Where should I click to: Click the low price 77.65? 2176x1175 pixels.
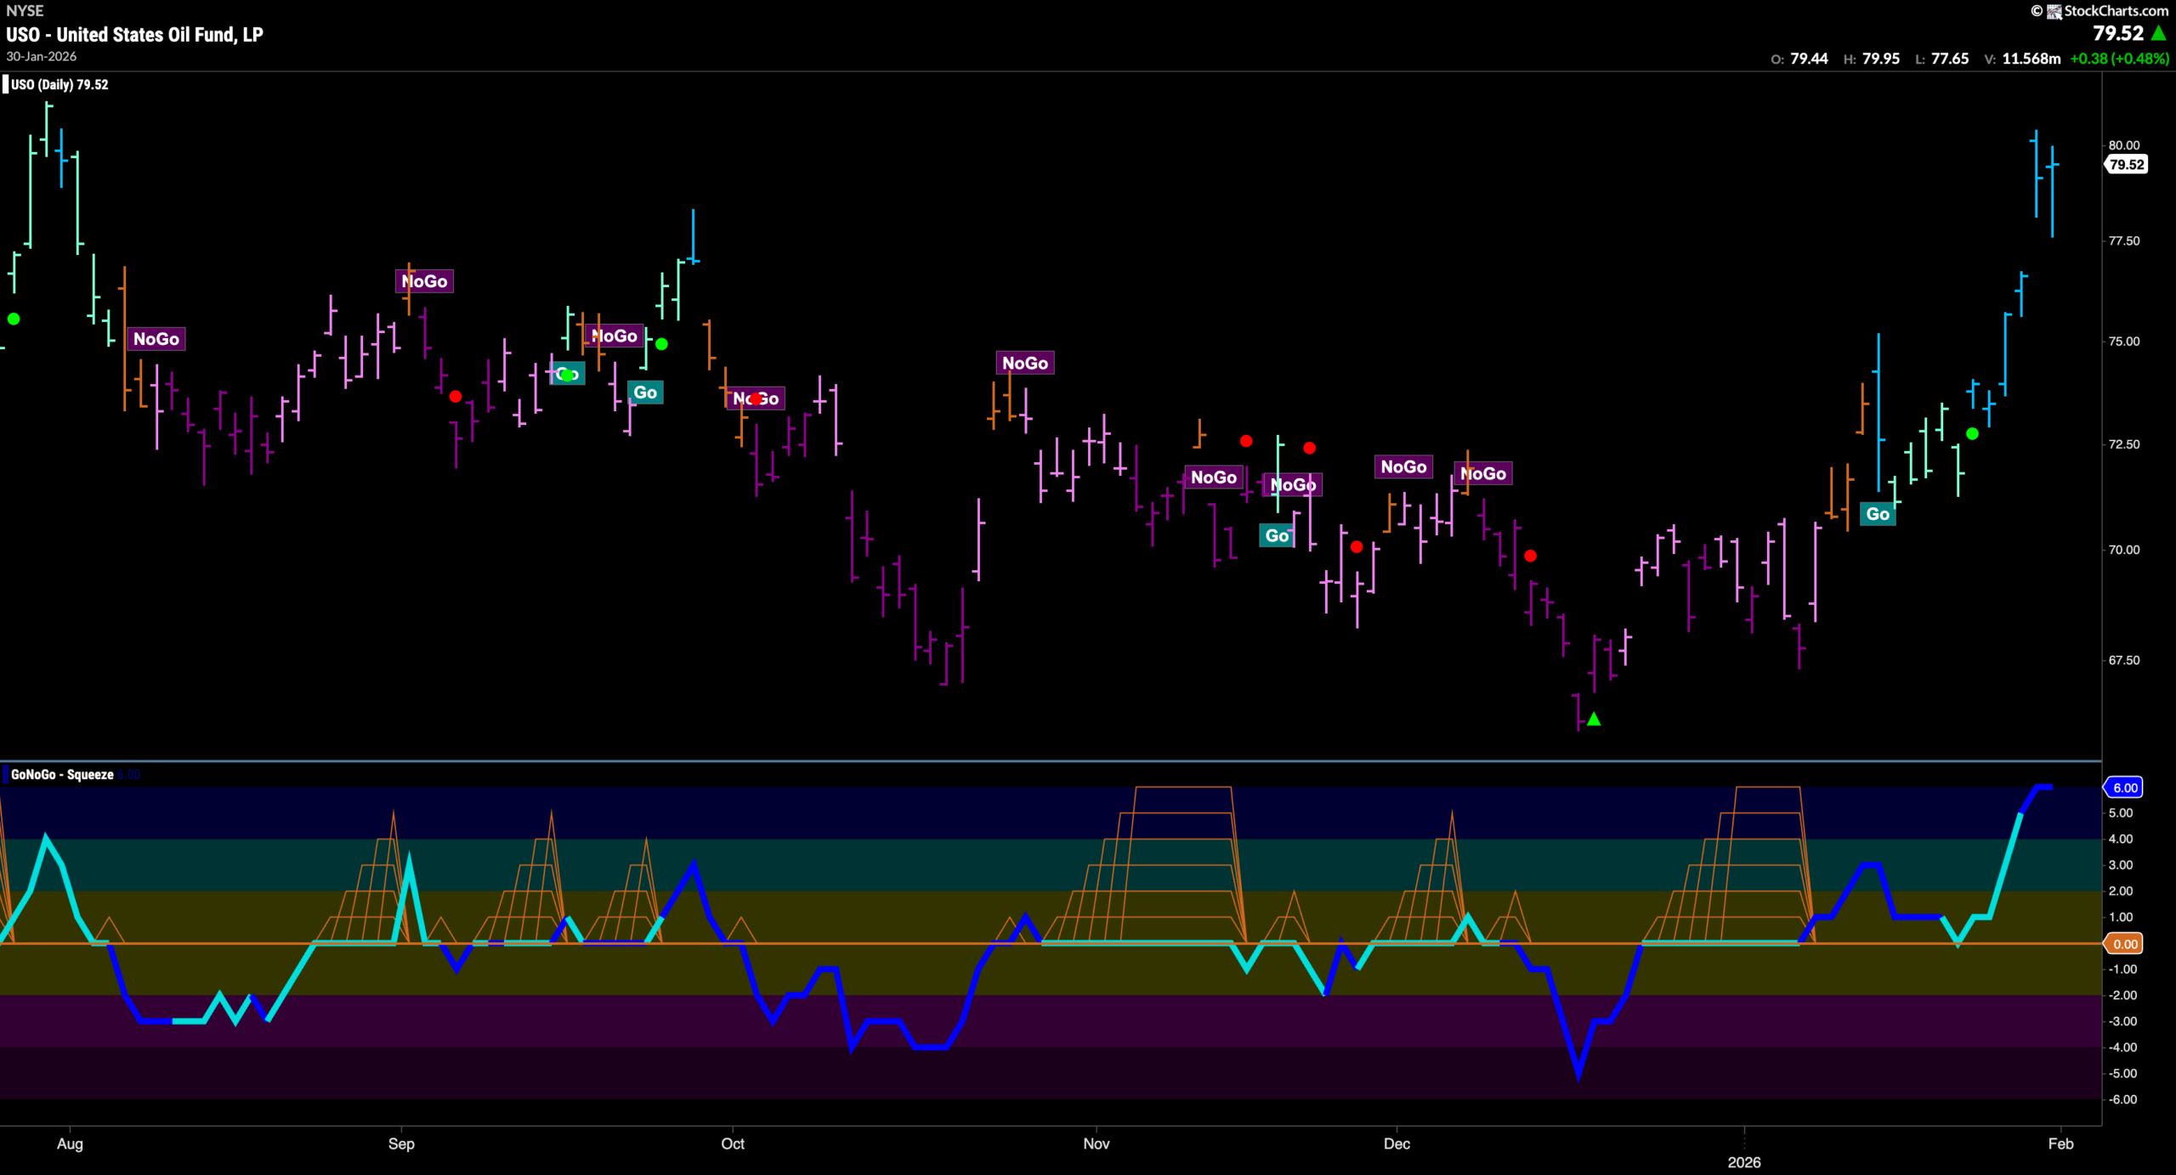pyautogui.click(x=1950, y=59)
